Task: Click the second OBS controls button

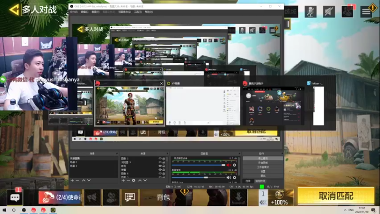Action: [x=263, y=163]
